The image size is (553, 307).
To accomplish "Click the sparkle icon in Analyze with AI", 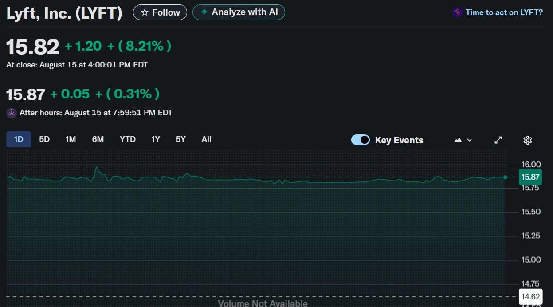I will tap(204, 12).
